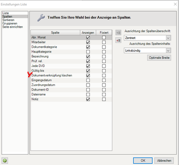The width and height of the screenshot is (179, 165).
Task: Confirm with the OK button
Action: click(x=143, y=161)
